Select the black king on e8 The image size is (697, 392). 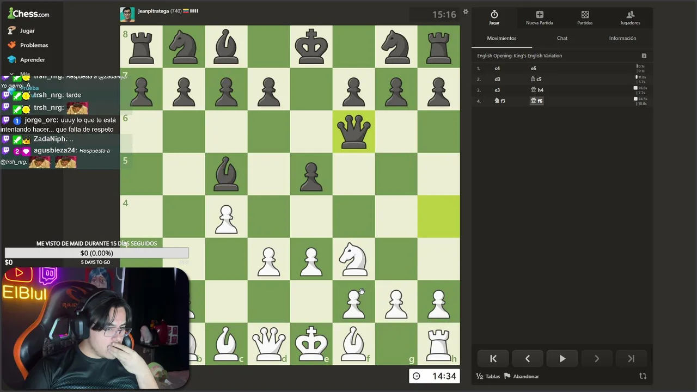(311, 47)
